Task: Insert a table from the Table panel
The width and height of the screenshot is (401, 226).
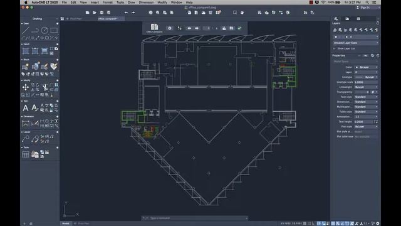Action: pos(26,154)
